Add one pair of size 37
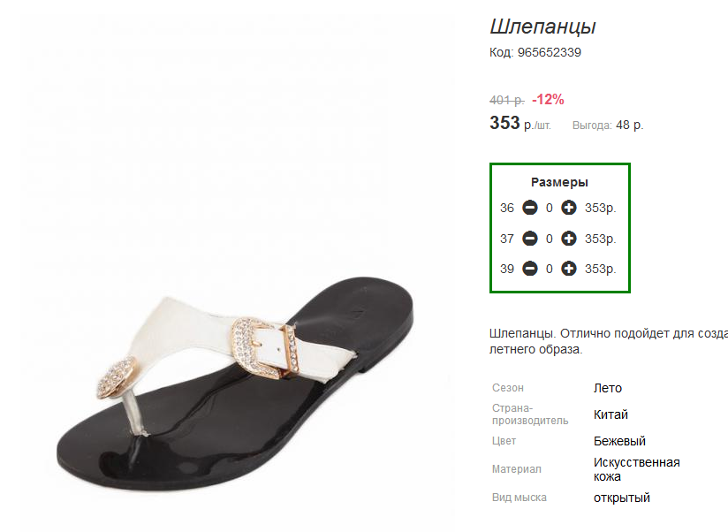Viewport: 728px width, 532px height. click(568, 239)
